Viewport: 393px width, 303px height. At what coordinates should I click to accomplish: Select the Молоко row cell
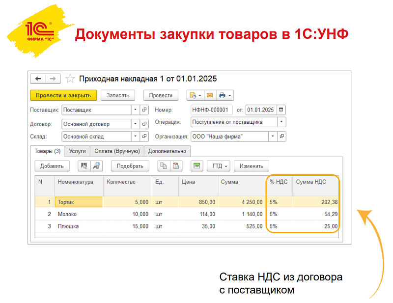point(79,214)
